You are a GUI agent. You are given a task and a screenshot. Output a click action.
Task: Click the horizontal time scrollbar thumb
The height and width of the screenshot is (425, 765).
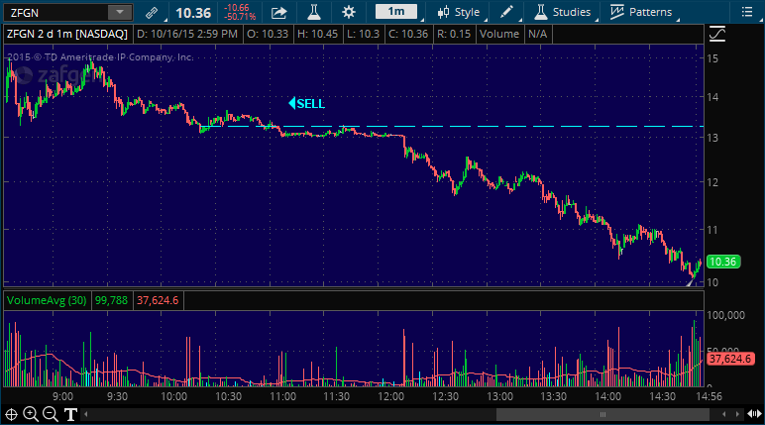(602, 414)
